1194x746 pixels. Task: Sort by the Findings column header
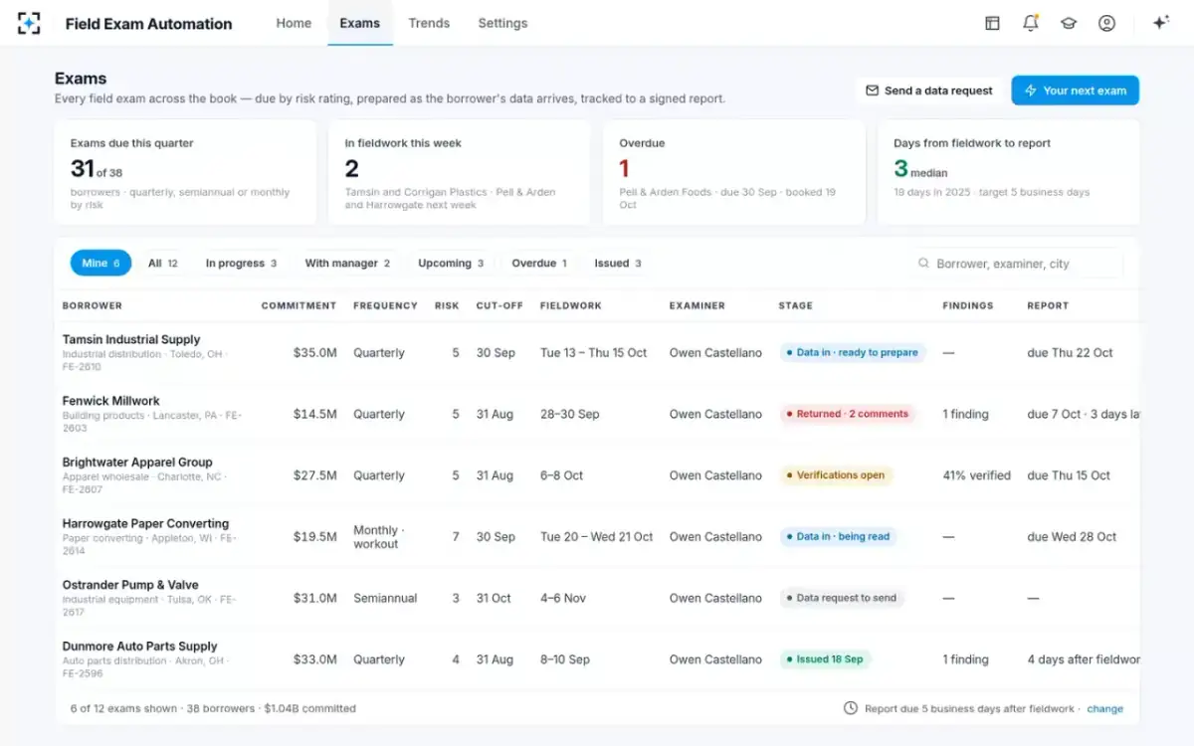[968, 305]
